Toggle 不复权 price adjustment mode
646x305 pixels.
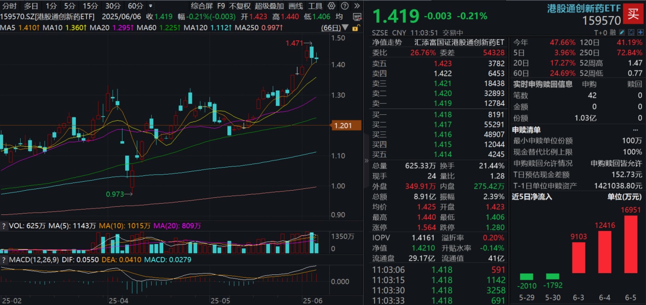coord(240,6)
